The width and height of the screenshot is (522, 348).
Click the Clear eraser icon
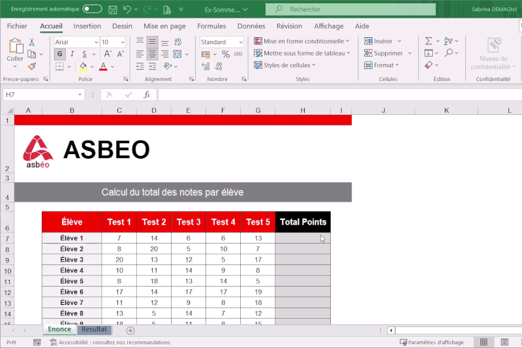pyautogui.click(x=429, y=65)
